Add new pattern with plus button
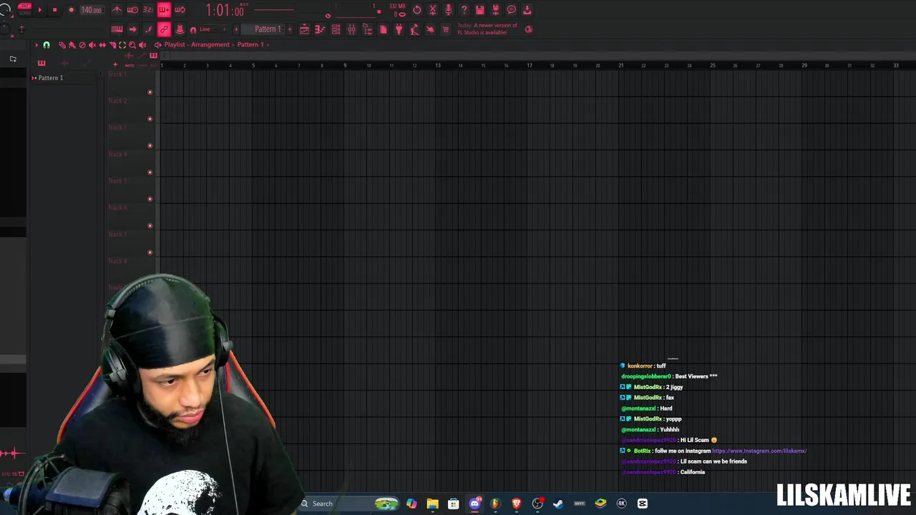 (290, 29)
